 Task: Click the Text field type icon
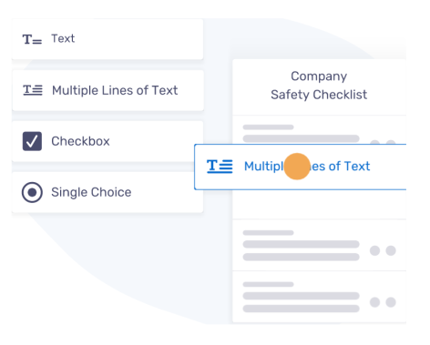pos(32,39)
